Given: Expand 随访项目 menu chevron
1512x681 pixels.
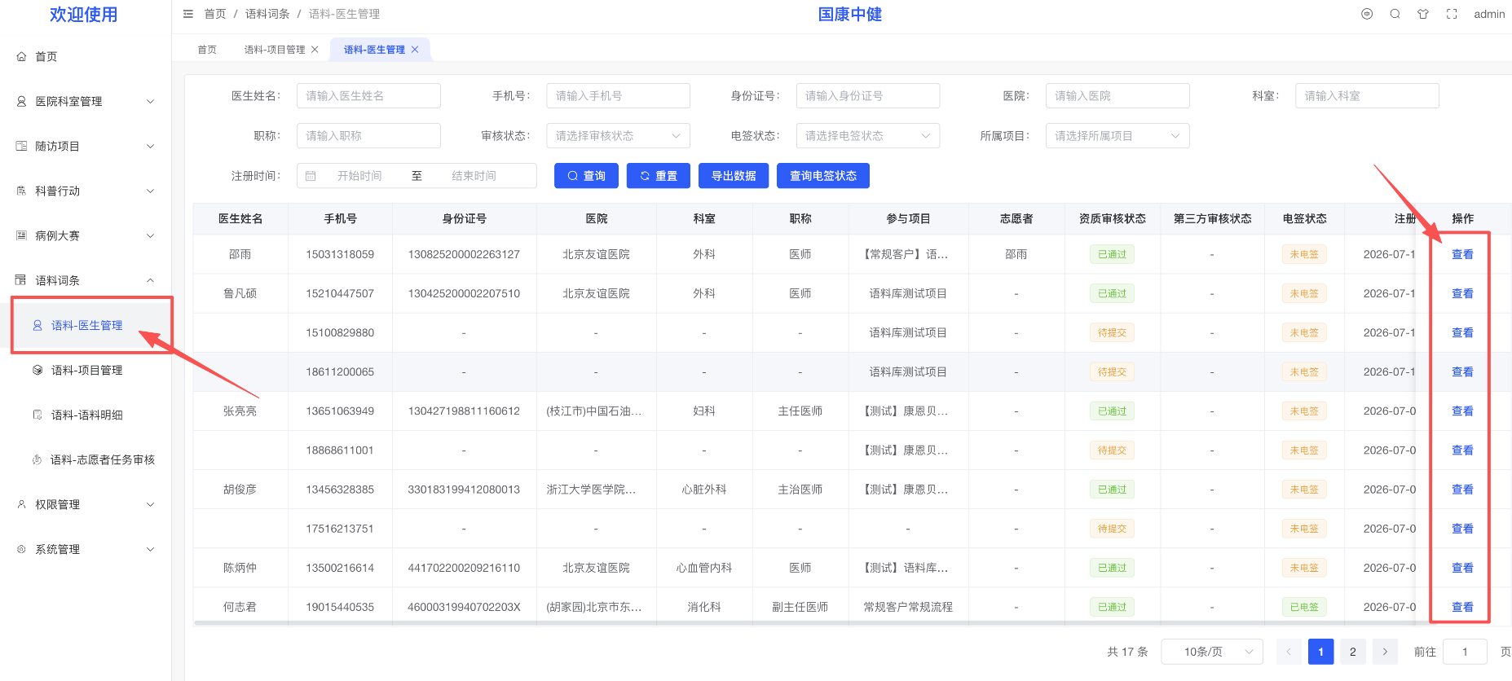Looking at the screenshot, I should point(150,146).
